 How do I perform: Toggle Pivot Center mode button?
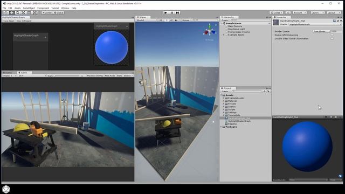[x=47, y=13]
